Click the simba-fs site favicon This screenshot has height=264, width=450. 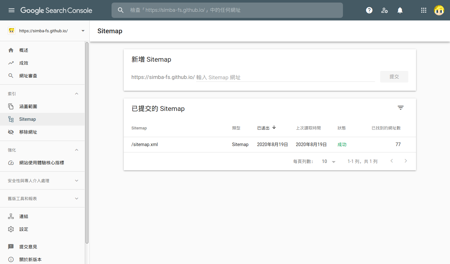(x=12, y=31)
